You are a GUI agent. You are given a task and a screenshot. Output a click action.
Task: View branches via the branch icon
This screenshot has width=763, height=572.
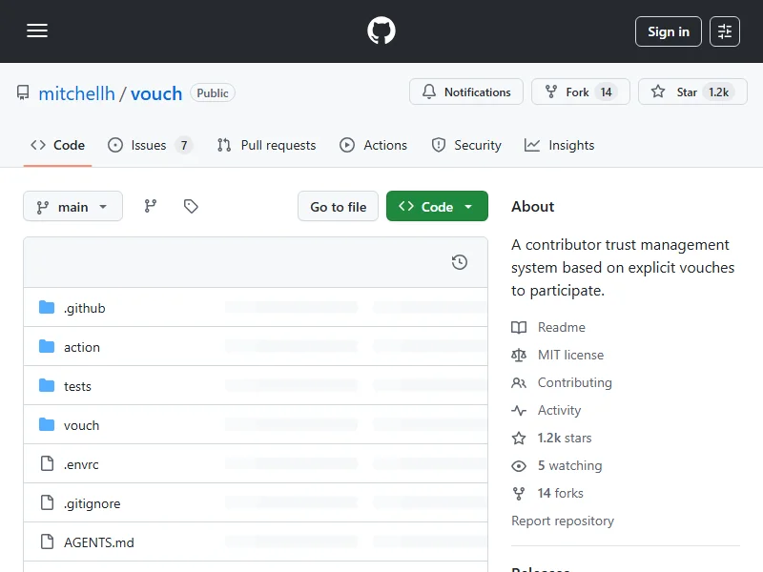(150, 206)
